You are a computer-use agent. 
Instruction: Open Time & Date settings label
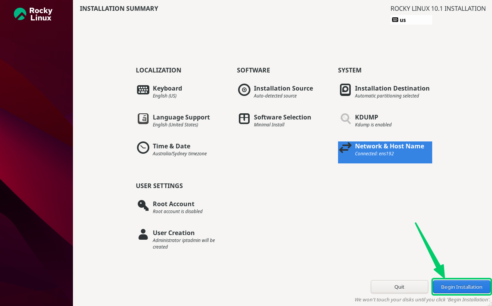pos(171,146)
